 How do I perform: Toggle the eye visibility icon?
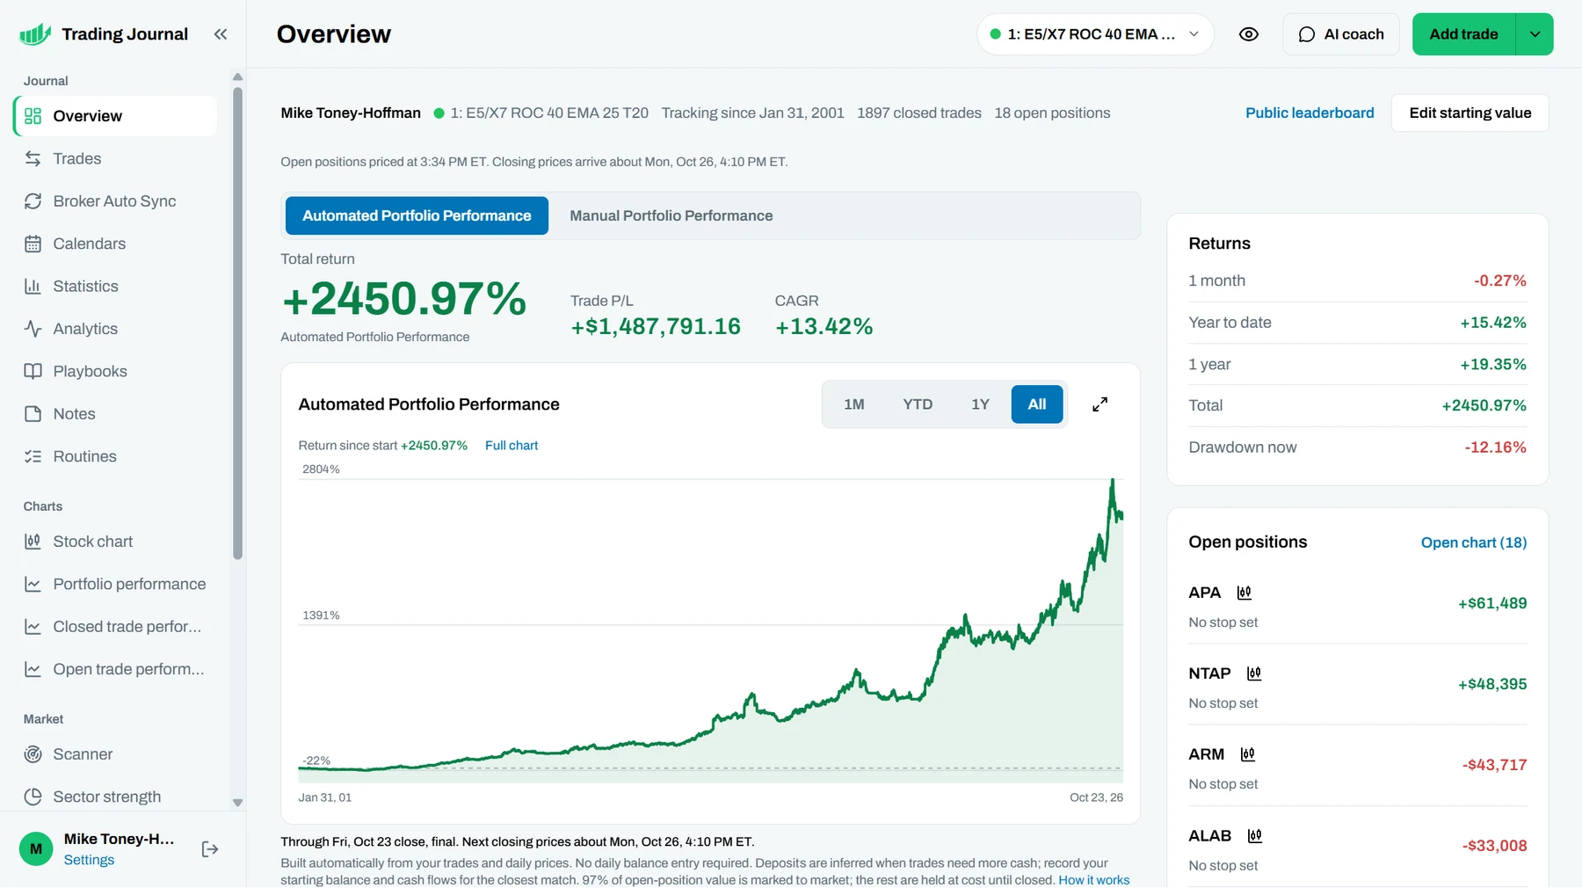click(1248, 34)
